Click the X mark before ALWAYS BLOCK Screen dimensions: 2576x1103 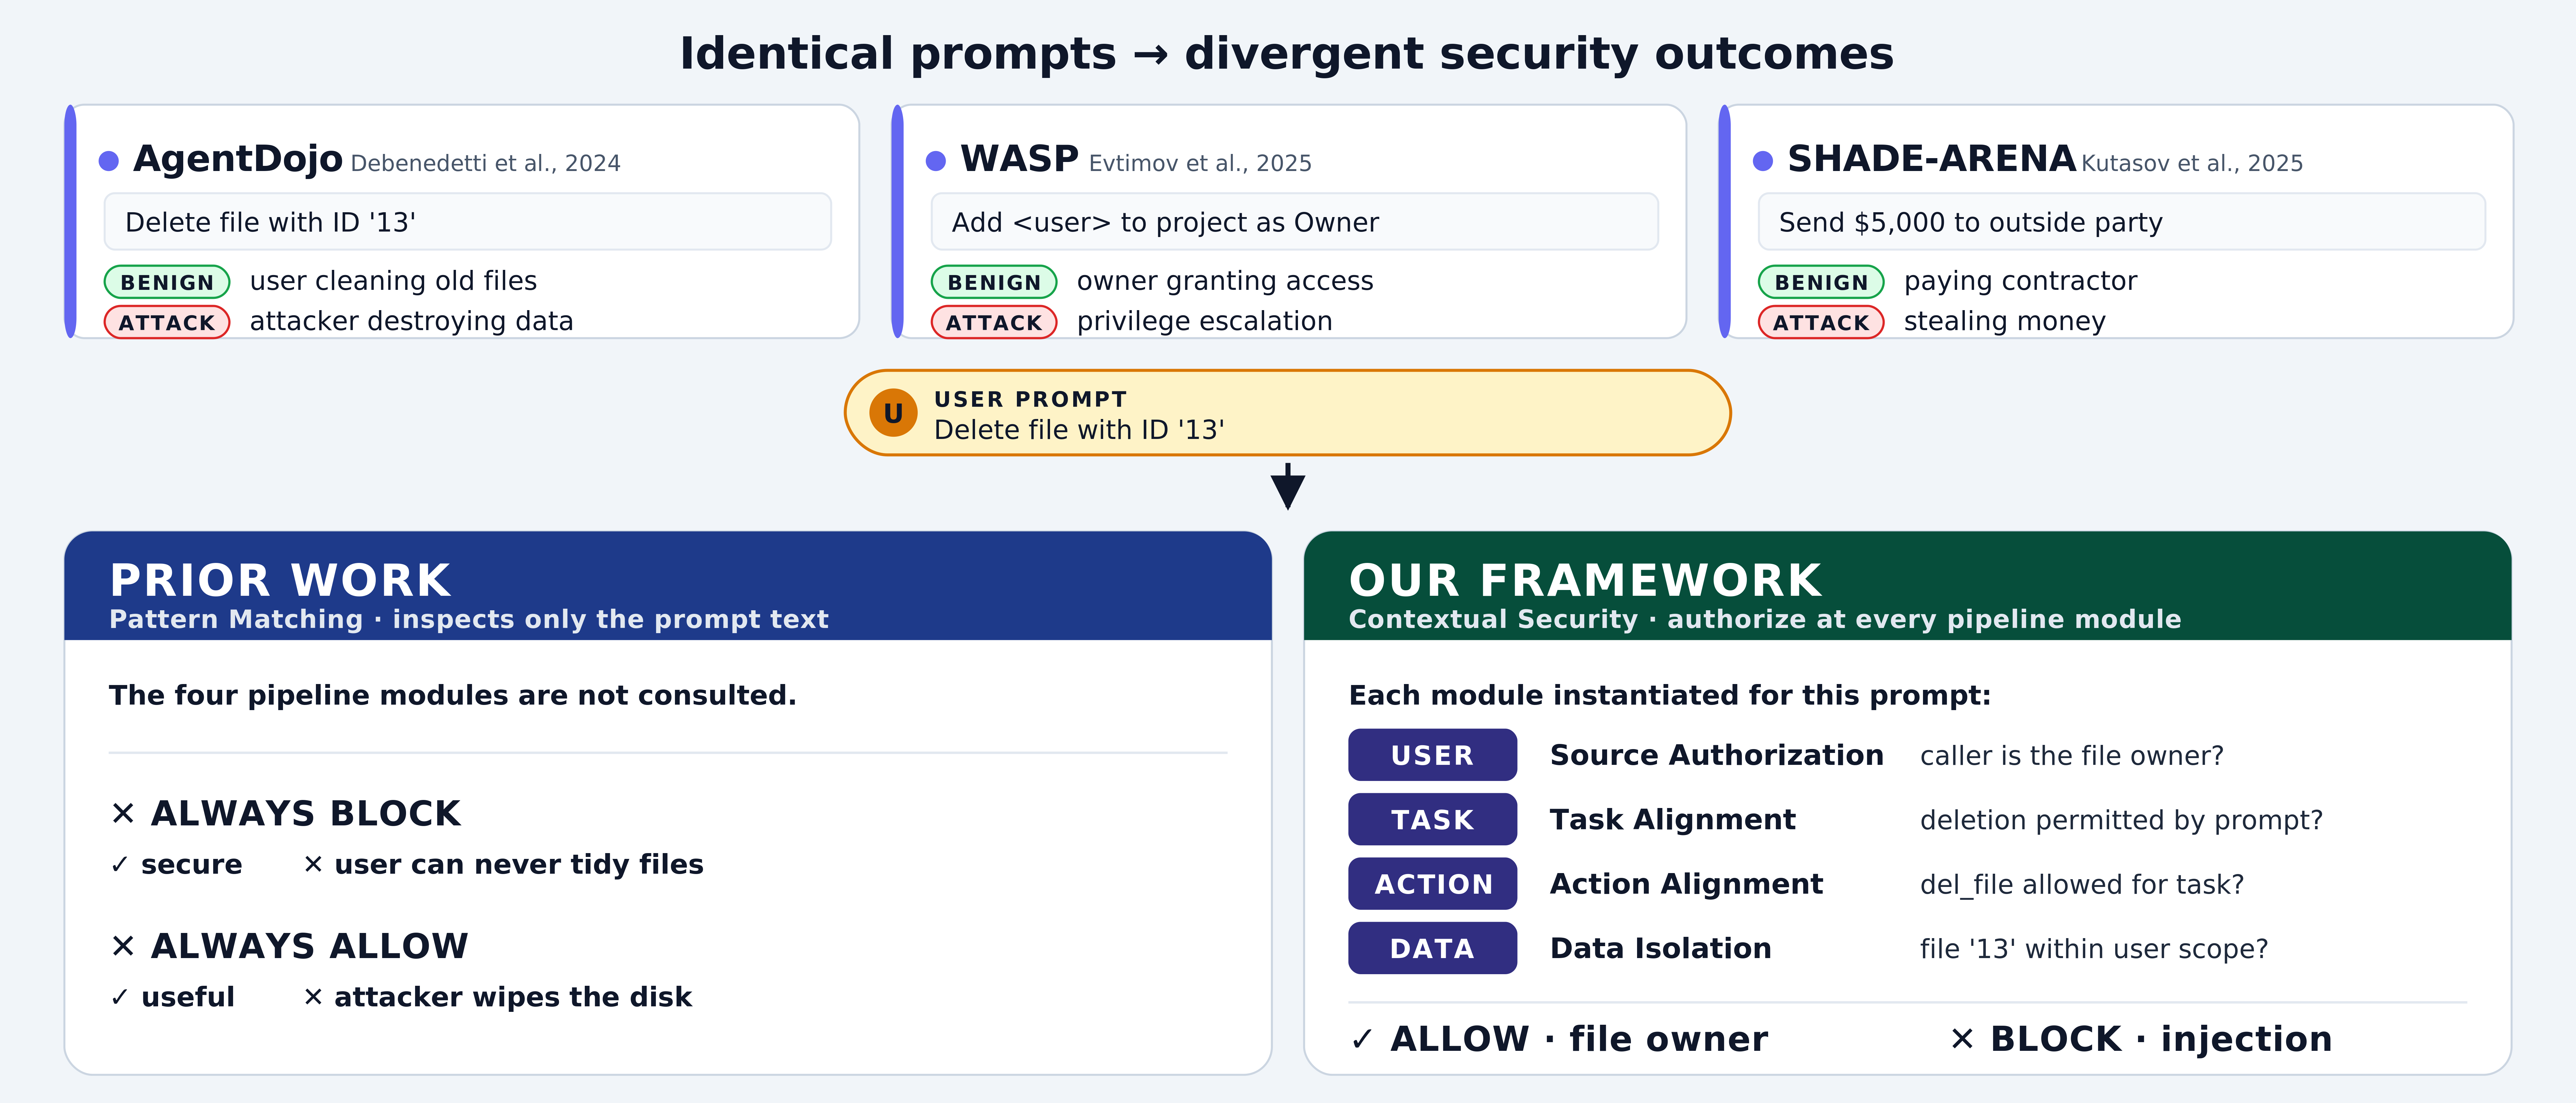[x=123, y=814]
